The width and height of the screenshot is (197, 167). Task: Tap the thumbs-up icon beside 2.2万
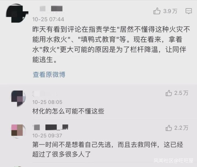point(169,128)
